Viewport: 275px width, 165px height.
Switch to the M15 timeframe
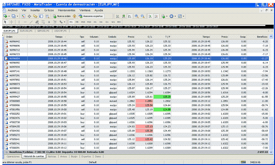tap(83, 22)
